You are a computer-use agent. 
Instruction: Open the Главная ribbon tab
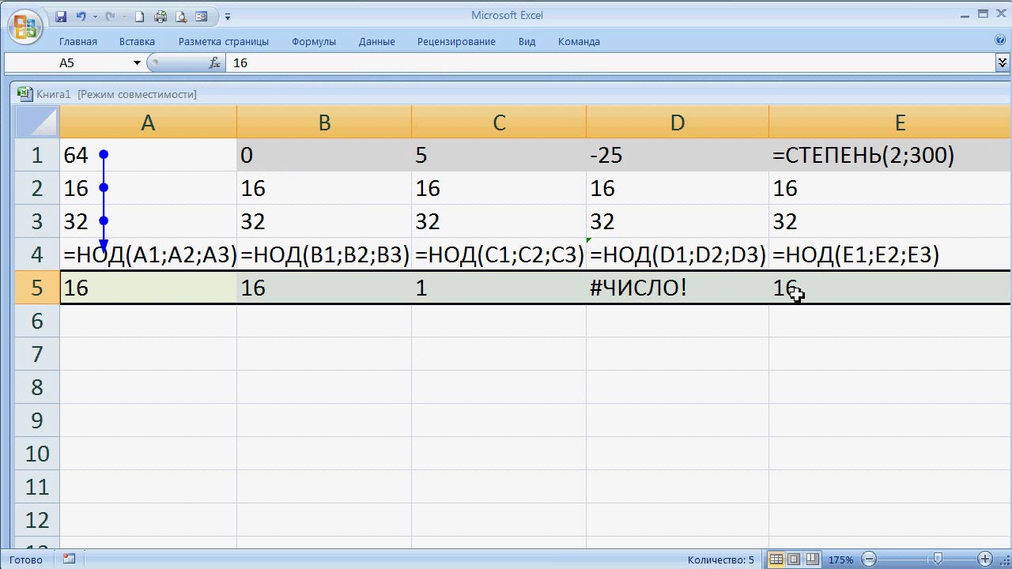point(78,41)
